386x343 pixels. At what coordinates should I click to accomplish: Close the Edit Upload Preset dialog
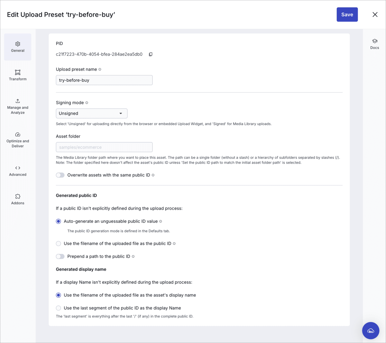click(x=375, y=14)
